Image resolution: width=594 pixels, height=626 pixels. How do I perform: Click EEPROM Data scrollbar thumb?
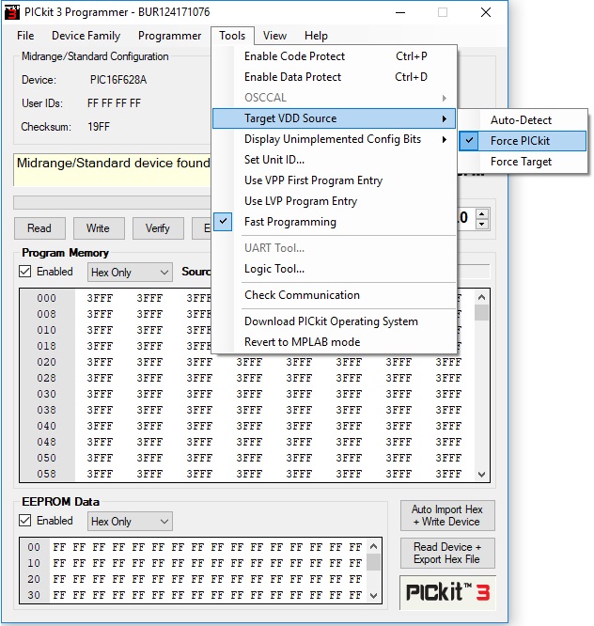click(x=374, y=562)
